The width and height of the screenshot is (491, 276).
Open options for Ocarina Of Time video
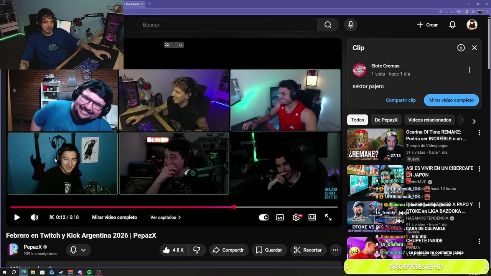coord(479,133)
